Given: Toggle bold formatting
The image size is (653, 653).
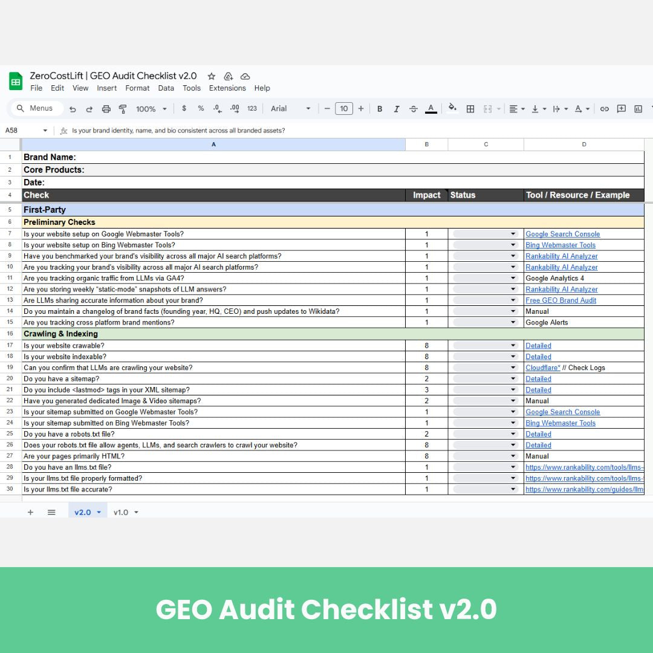Looking at the screenshot, I should (380, 109).
